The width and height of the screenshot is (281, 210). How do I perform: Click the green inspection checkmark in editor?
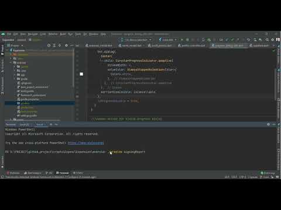tap(274, 50)
